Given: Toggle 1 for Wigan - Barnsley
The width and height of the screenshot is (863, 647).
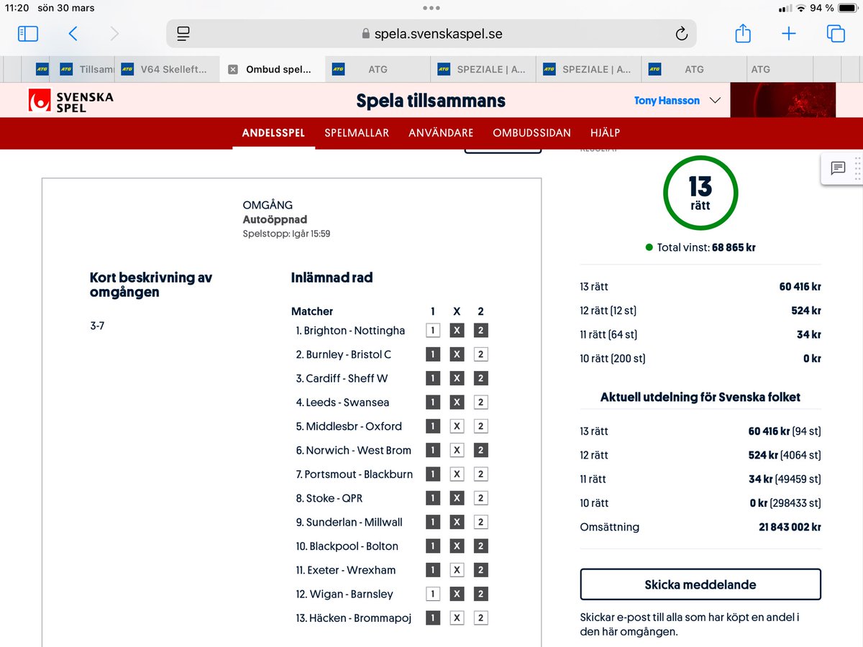Looking at the screenshot, I should point(433,595).
